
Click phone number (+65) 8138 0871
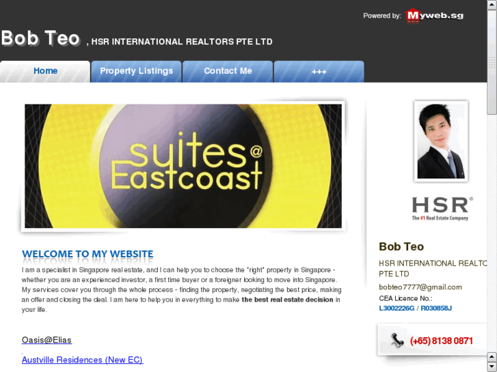coord(441,341)
